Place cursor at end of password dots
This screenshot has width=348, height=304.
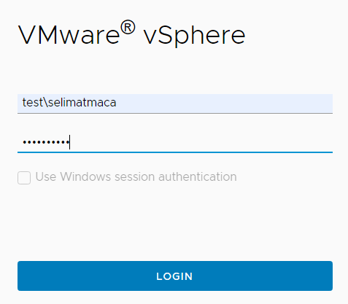click(70, 142)
